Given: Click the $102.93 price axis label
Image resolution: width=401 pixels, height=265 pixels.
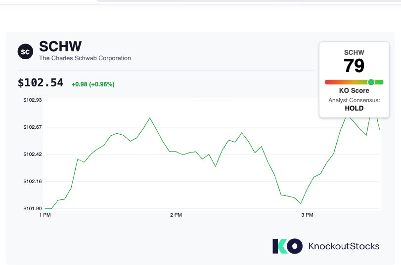Looking at the screenshot, I should (x=33, y=100).
